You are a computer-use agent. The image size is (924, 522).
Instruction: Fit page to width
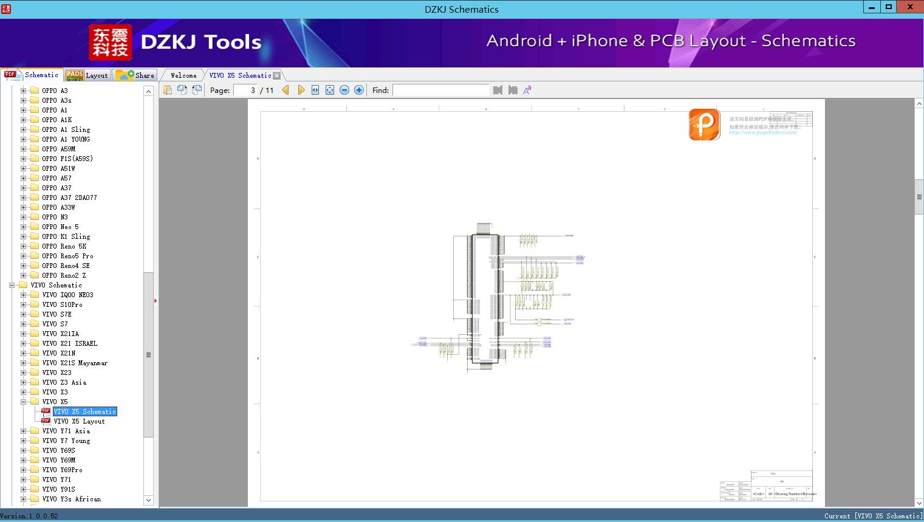[315, 90]
